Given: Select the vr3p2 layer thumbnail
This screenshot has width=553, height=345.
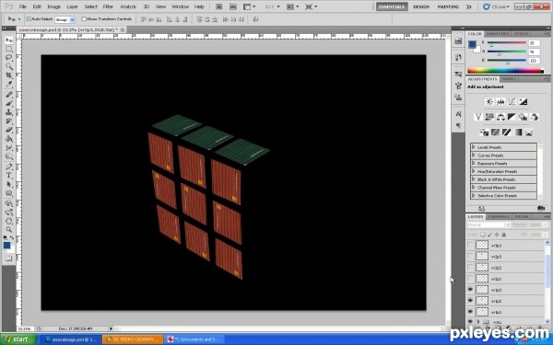Looking at the screenshot, I should point(482,268).
